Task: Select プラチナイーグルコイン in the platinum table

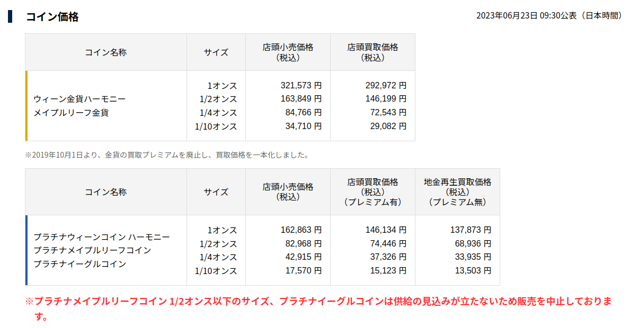Action: pyautogui.click(x=79, y=264)
